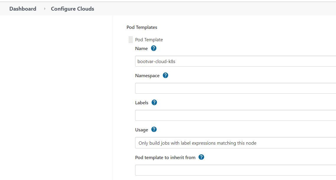The width and height of the screenshot is (336, 180).
Task: Show help for the Namespace field
Action: [165, 75]
